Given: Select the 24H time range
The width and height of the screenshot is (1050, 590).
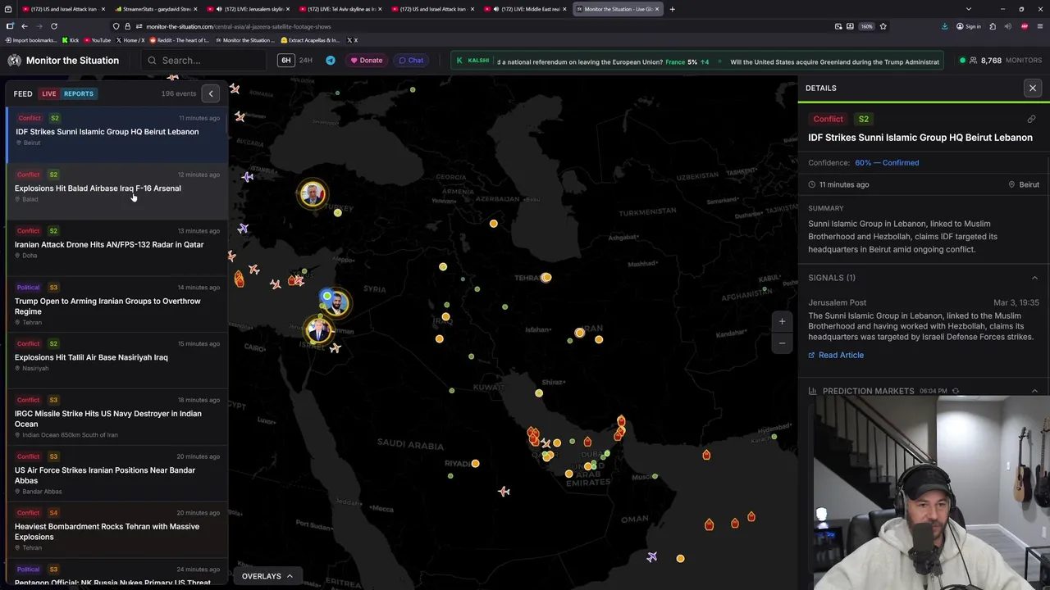Looking at the screenshot, I should pos(305,61).
